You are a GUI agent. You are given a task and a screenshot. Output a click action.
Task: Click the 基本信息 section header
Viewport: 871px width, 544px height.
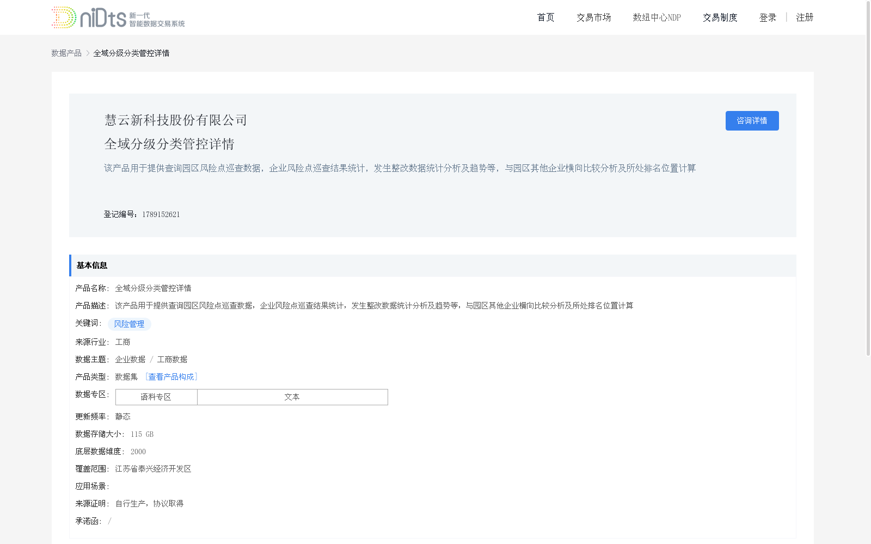click(433, 265)
